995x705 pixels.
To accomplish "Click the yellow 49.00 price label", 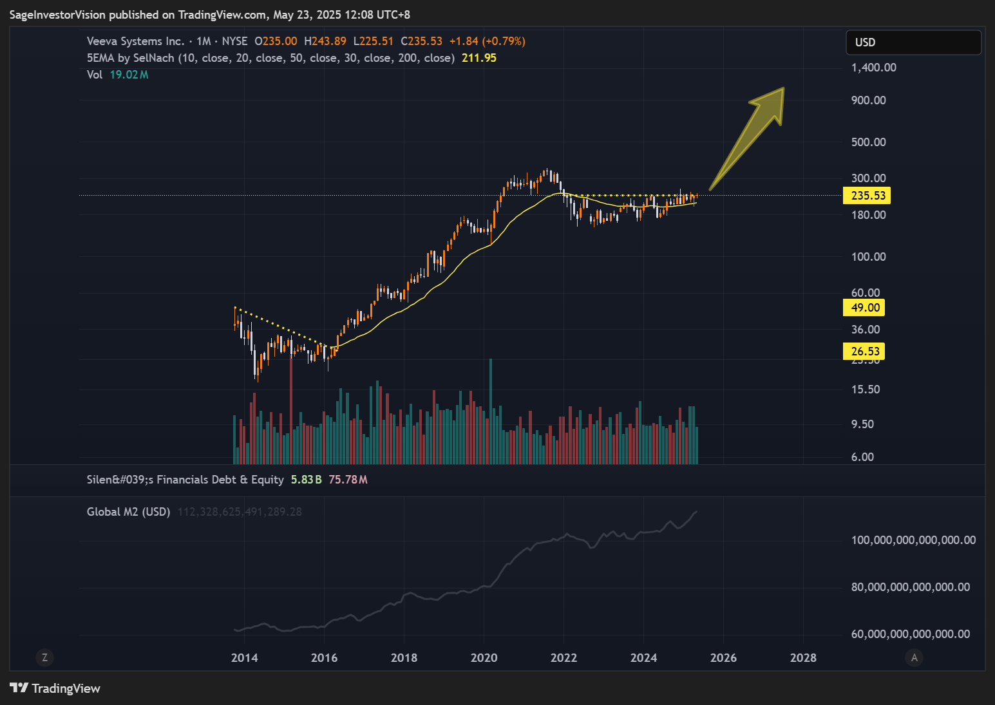I will pyautogui.click(x=864, y=308).
